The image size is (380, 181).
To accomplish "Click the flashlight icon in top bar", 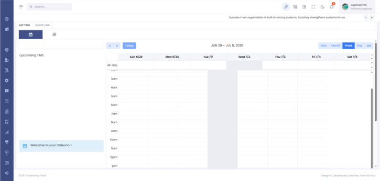I will click(x=286, y=7).
